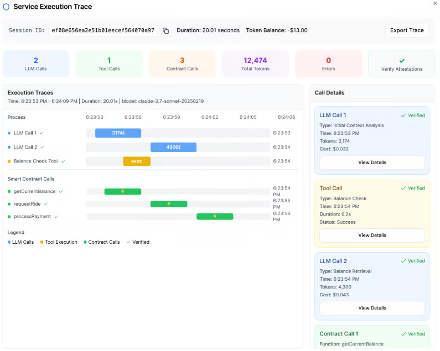This screenshot has height=351, width=440.
Task: Click the shield icon beside Service Execution Trace
Action: (7, 7)
